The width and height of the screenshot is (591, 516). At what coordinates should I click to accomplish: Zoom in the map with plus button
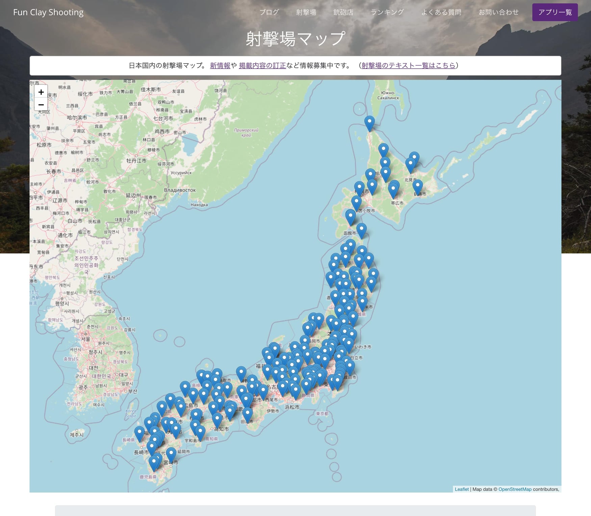[41, 92]
